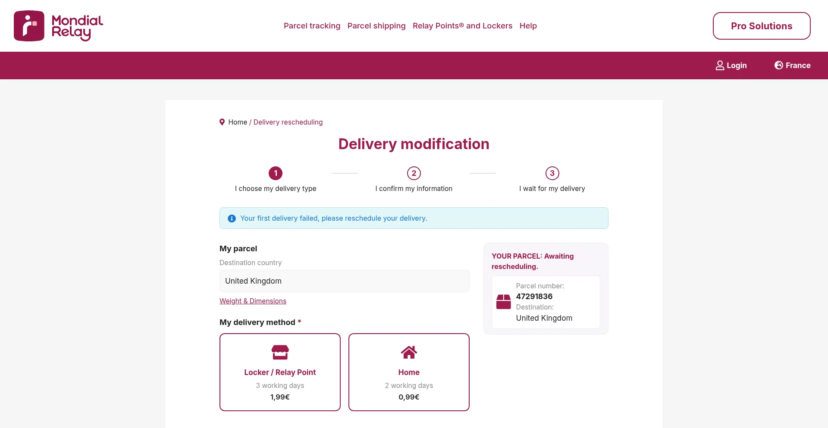The width and height of the screenshot is (828, 428).
Task: Open the Pro Solutions page
Action: [x=761, y=26]
